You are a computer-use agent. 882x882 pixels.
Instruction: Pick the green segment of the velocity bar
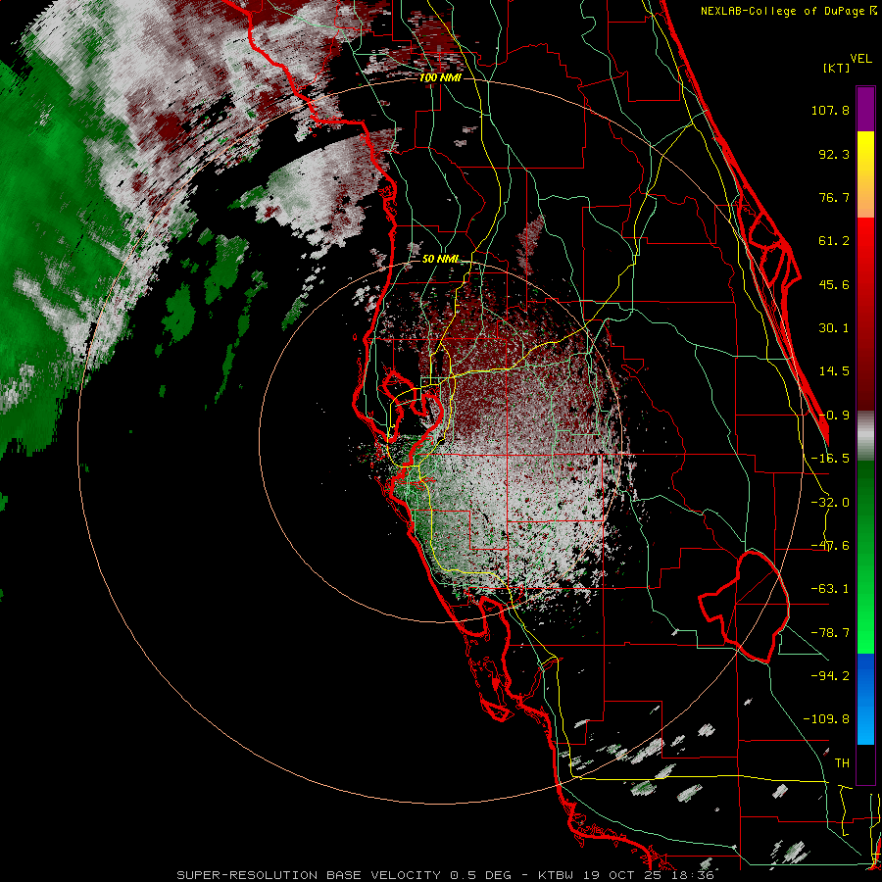(x=865, y=557)
